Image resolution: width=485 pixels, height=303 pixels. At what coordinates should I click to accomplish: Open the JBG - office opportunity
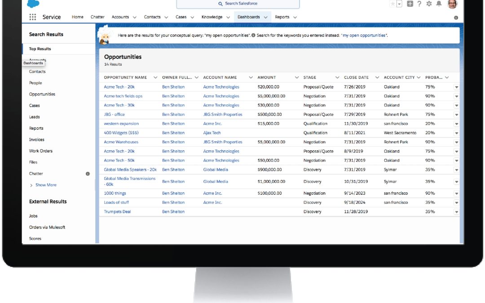pyautogui.click(x=114, y=114)
